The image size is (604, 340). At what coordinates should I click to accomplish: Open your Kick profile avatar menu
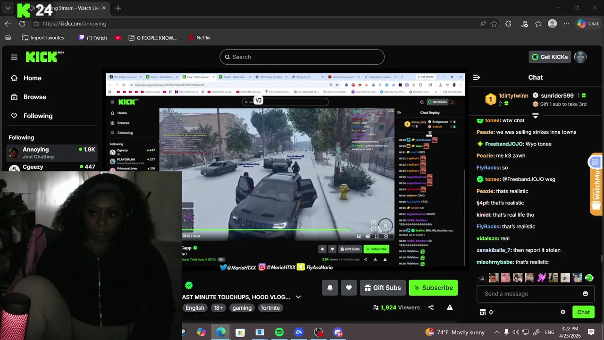(580, 57)
